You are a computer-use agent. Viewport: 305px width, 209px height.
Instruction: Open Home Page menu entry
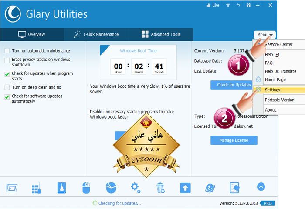point(278,80)
